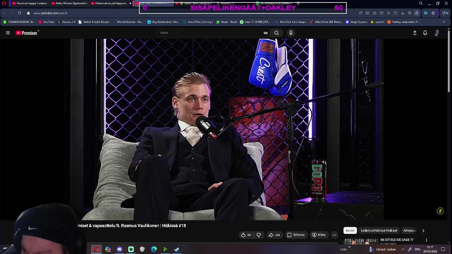Open Steam from the taskbar

coord(177,249)
